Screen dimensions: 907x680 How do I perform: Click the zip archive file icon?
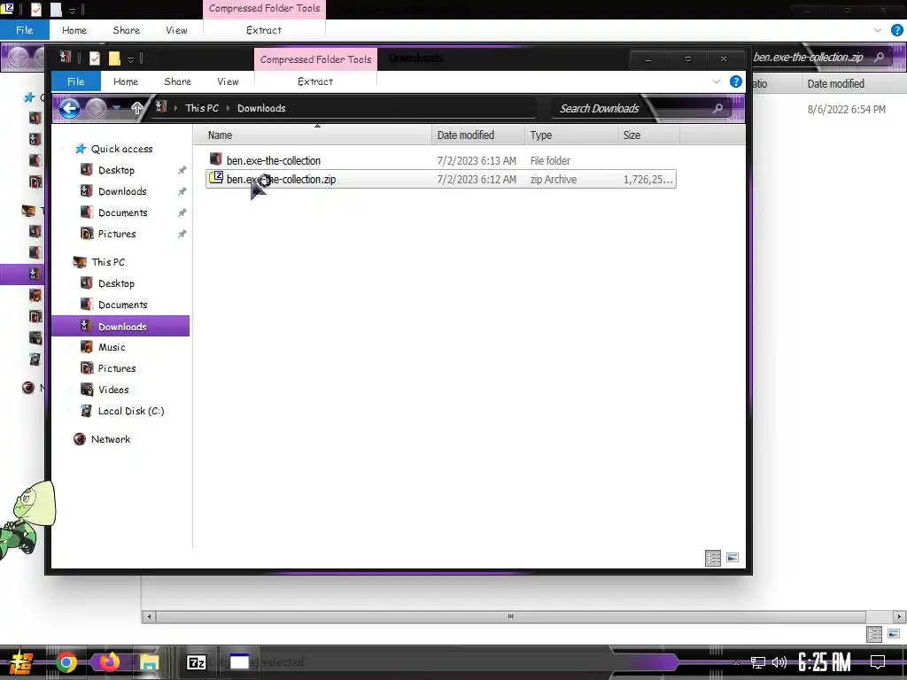click(216, 177)
